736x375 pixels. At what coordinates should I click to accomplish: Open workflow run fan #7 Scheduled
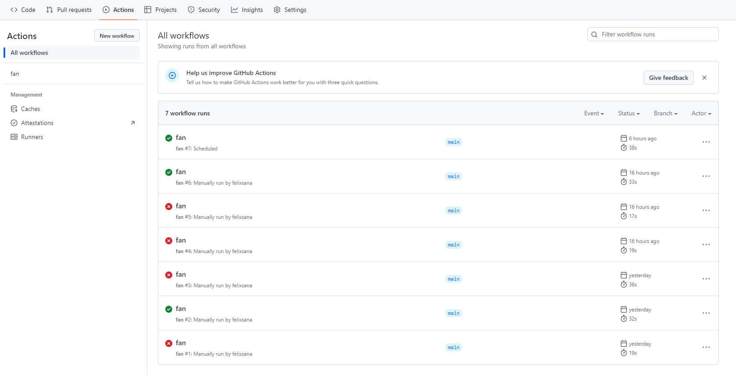coord(181,138)
